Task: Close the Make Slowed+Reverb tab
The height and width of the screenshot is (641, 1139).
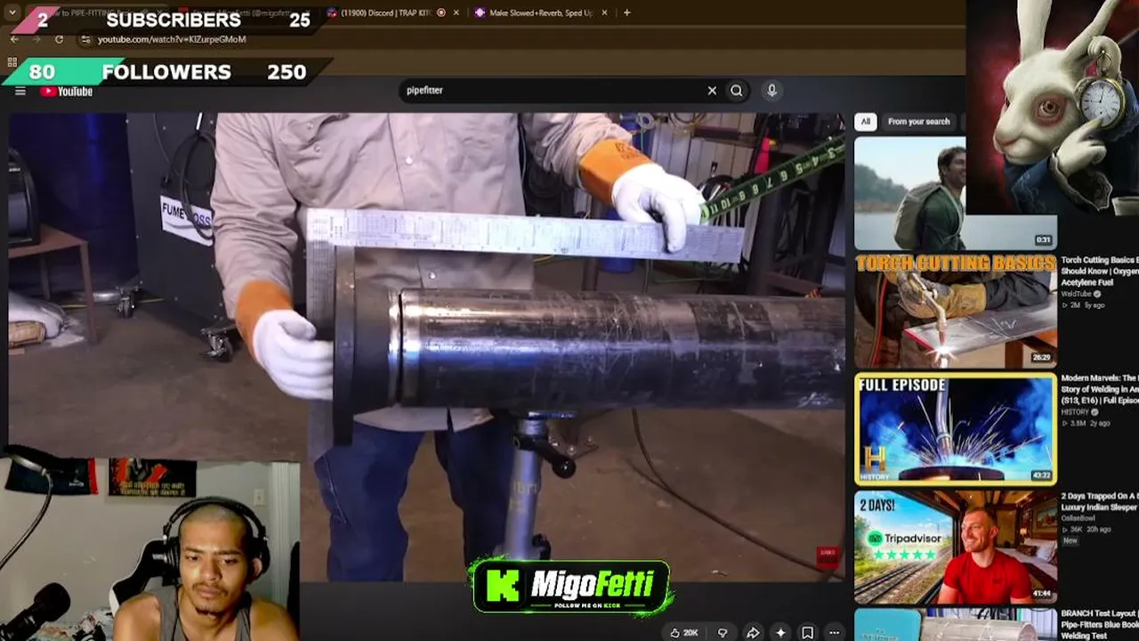Action: [x=605, y=12]
